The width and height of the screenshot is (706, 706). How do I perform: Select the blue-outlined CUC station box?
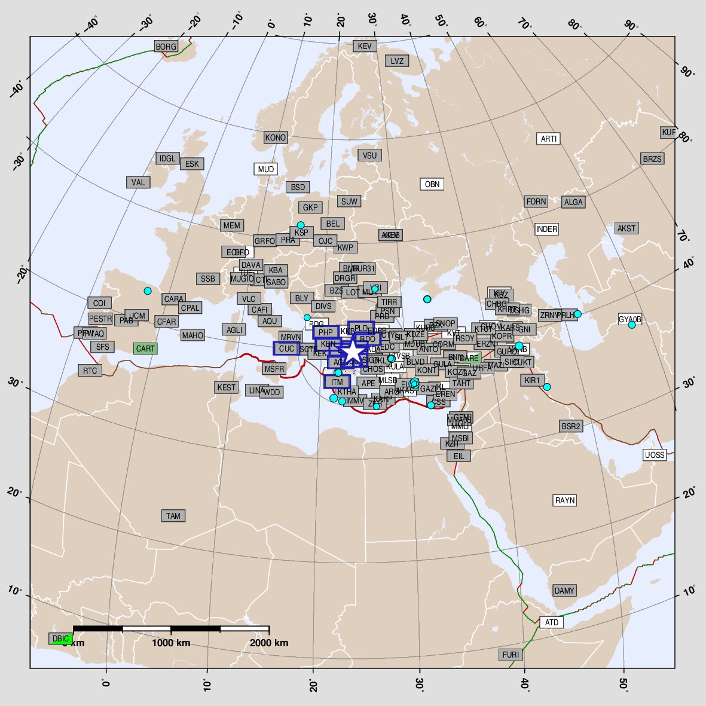pyautogui.click(x=286, y=349)
